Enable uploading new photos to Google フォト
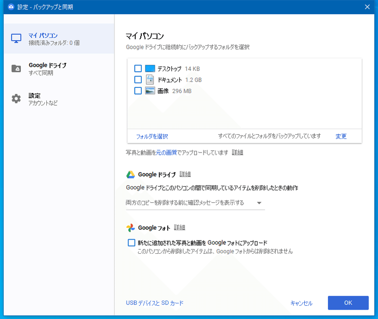Screen dimensions: 378x319 (131, 242)
